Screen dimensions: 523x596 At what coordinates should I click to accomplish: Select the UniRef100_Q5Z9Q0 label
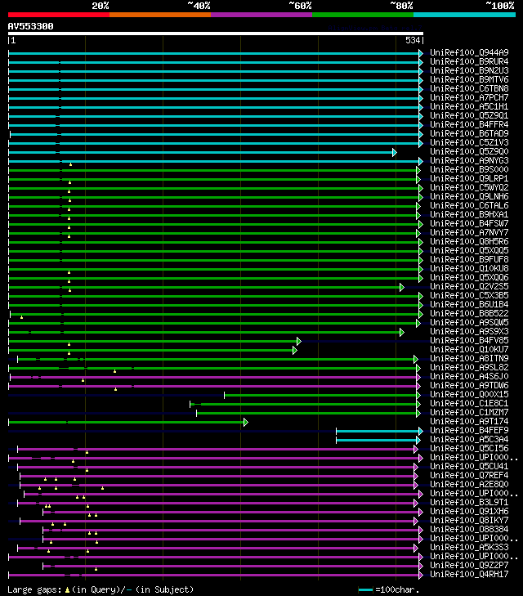[469, 152]
